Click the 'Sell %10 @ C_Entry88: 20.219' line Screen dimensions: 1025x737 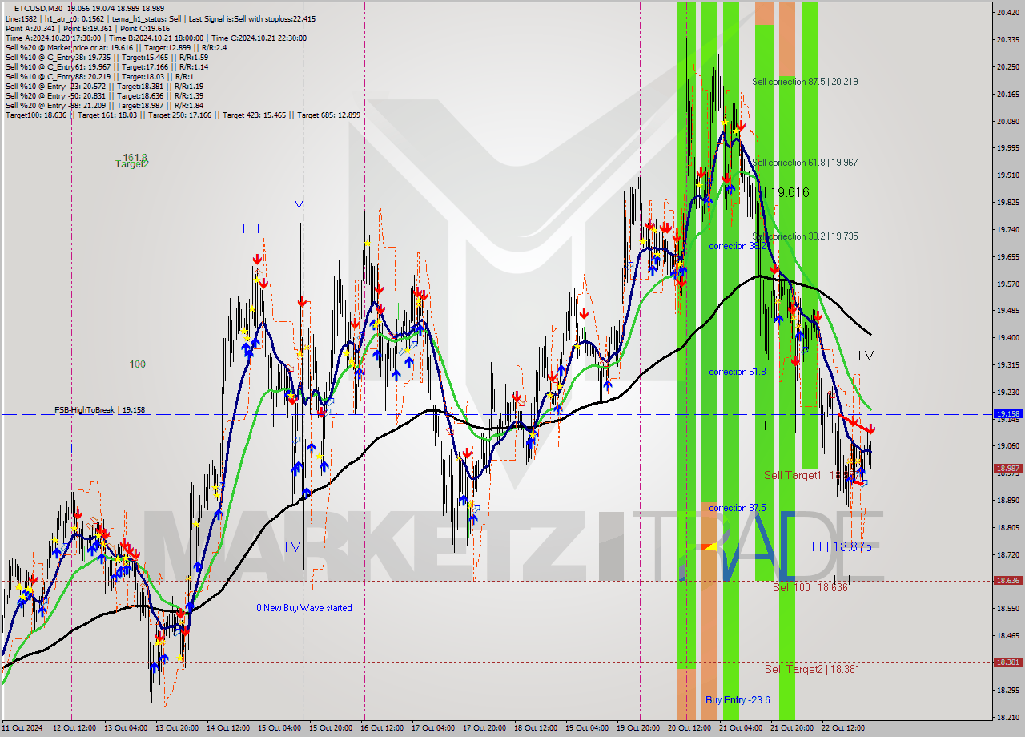coord(101,77)
